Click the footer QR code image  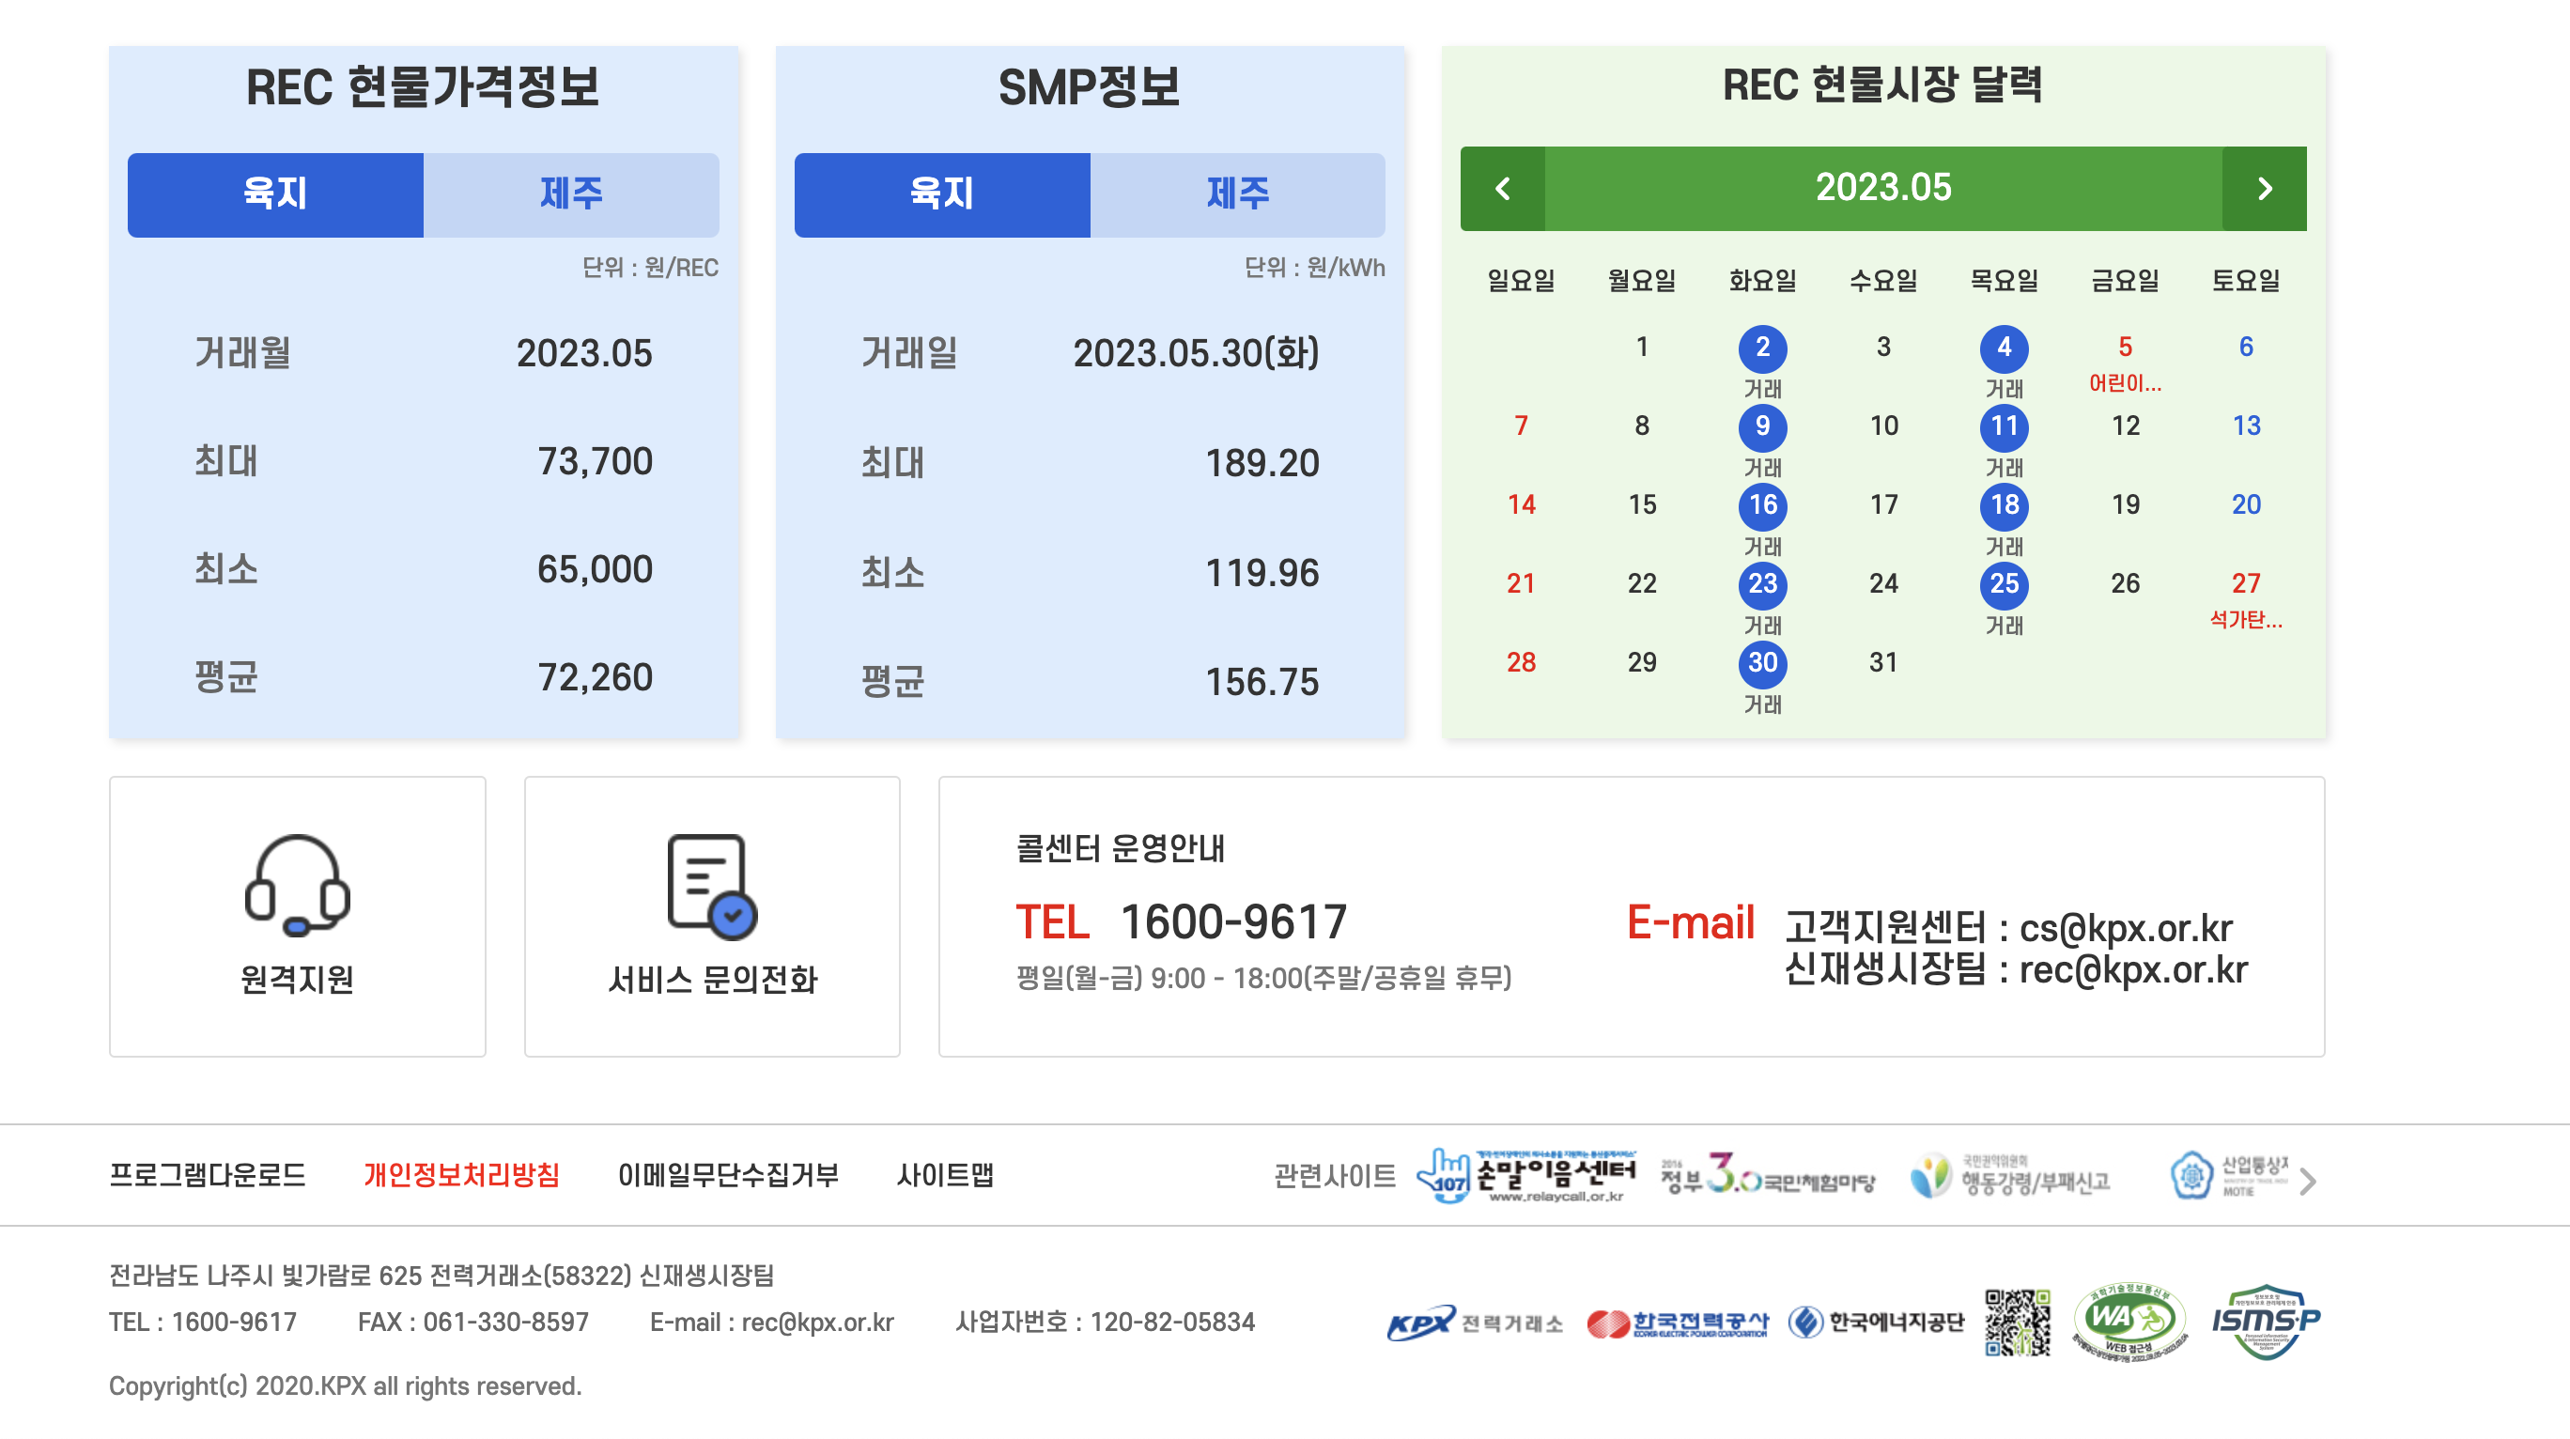(2017, 1322)
